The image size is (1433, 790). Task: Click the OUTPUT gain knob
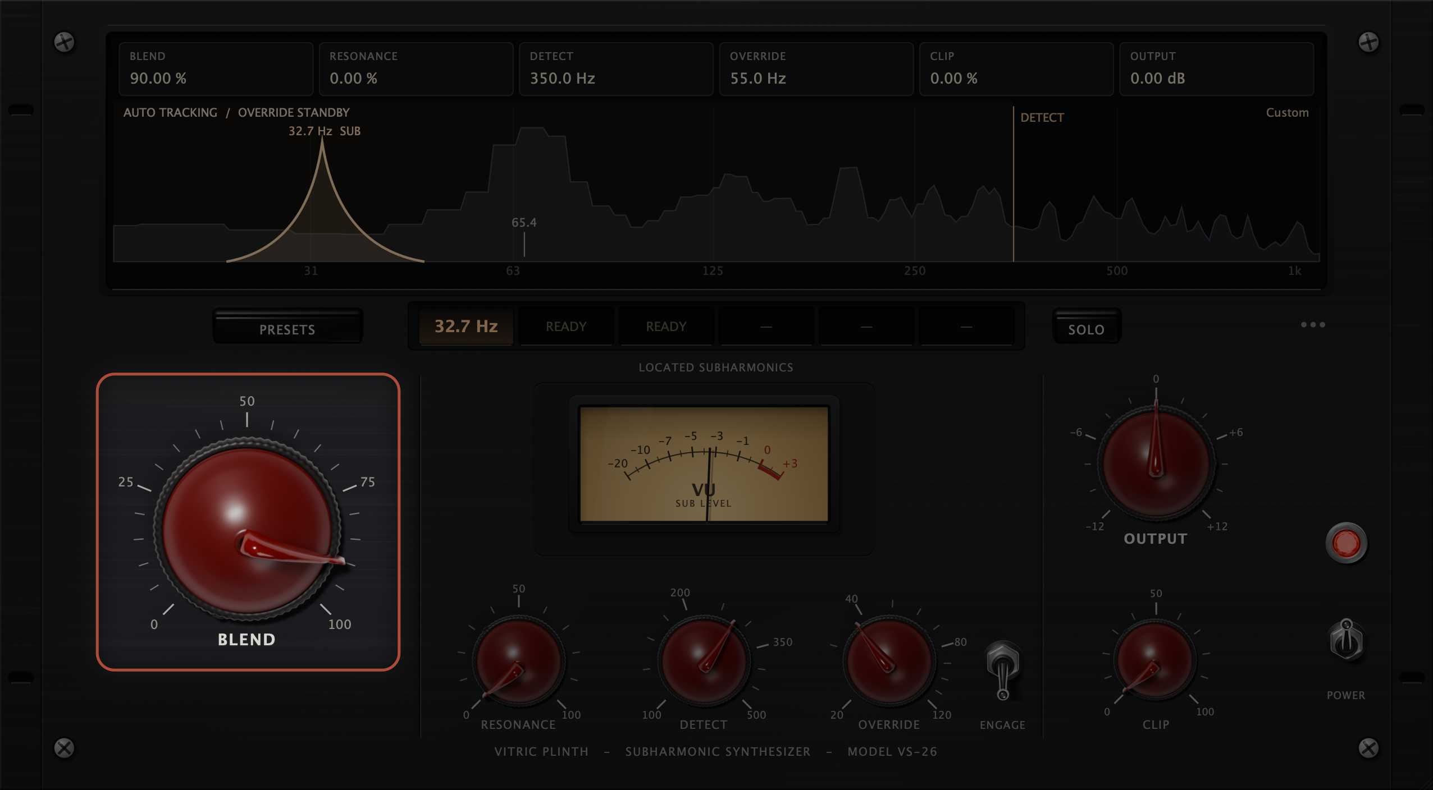(x=1156, y=463)
